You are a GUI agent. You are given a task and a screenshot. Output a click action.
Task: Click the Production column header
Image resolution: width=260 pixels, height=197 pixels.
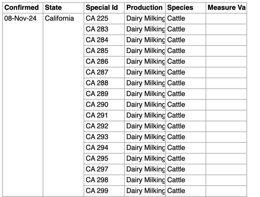[144, 8]
